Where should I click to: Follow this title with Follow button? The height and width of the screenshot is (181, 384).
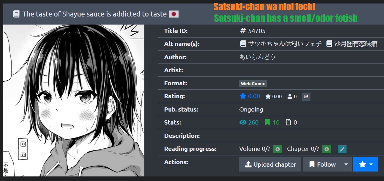point(322,164)
